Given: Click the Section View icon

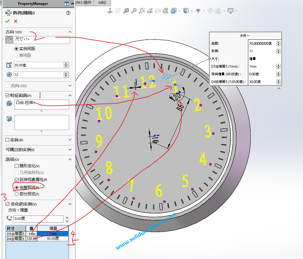Looking at the screenshot, I should pos(157,11).
